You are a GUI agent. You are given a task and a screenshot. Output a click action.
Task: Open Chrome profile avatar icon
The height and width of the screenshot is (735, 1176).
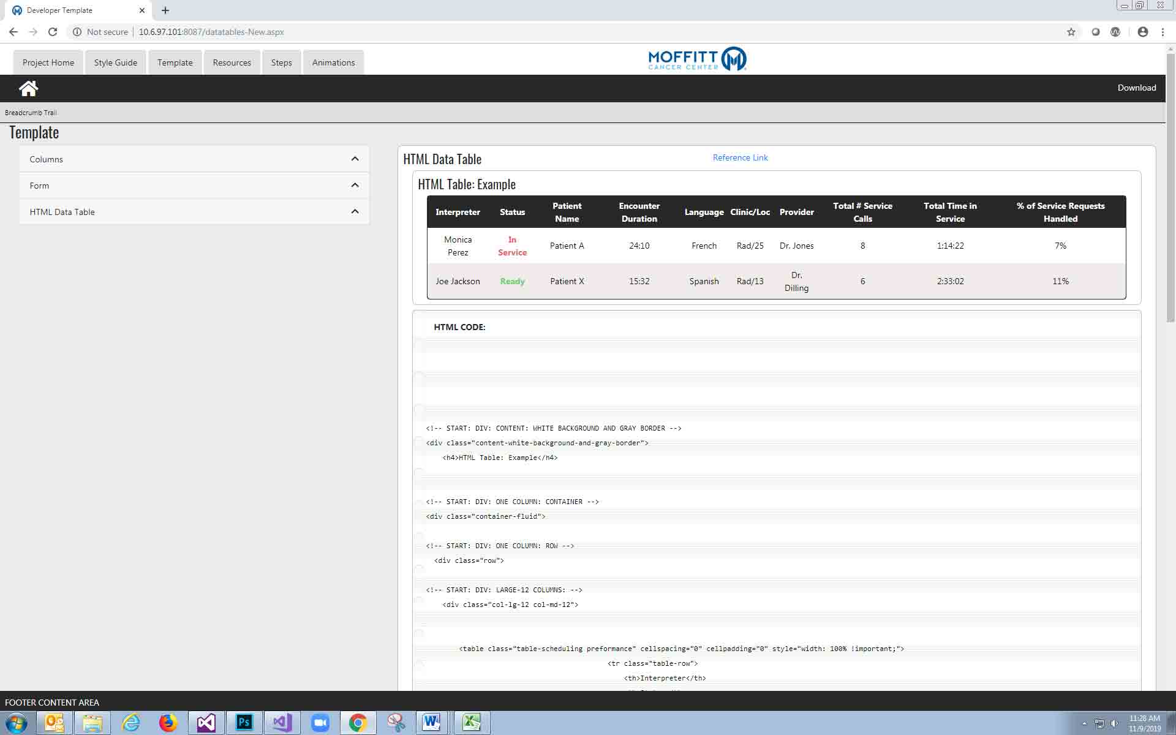tap(1142, 32)
